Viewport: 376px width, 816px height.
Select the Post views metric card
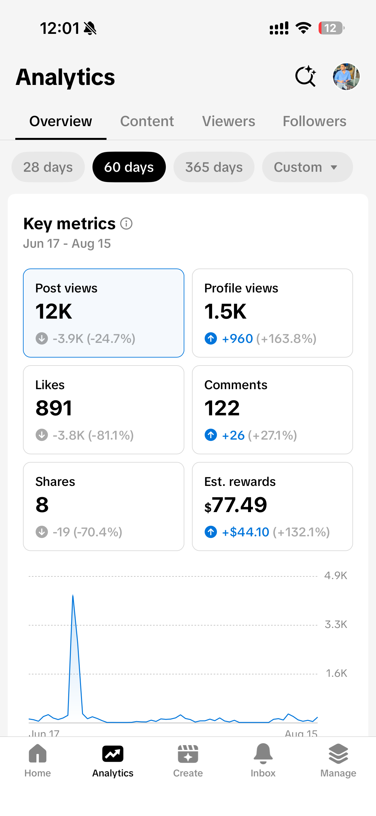click(104, 313)
